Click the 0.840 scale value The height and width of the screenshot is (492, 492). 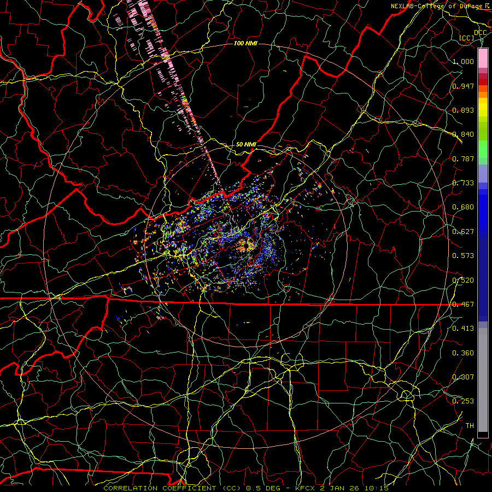[x=463, y=134]
